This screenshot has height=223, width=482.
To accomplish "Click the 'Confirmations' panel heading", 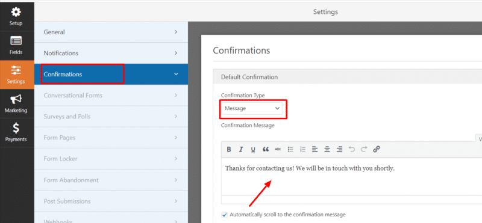I will [x=242, y=50].
